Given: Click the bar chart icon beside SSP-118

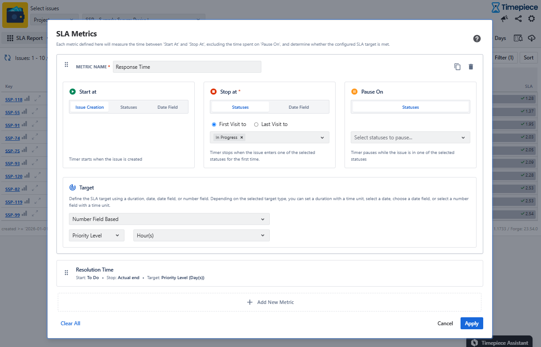Looking at the screenshot, I should tap(27, 99).
